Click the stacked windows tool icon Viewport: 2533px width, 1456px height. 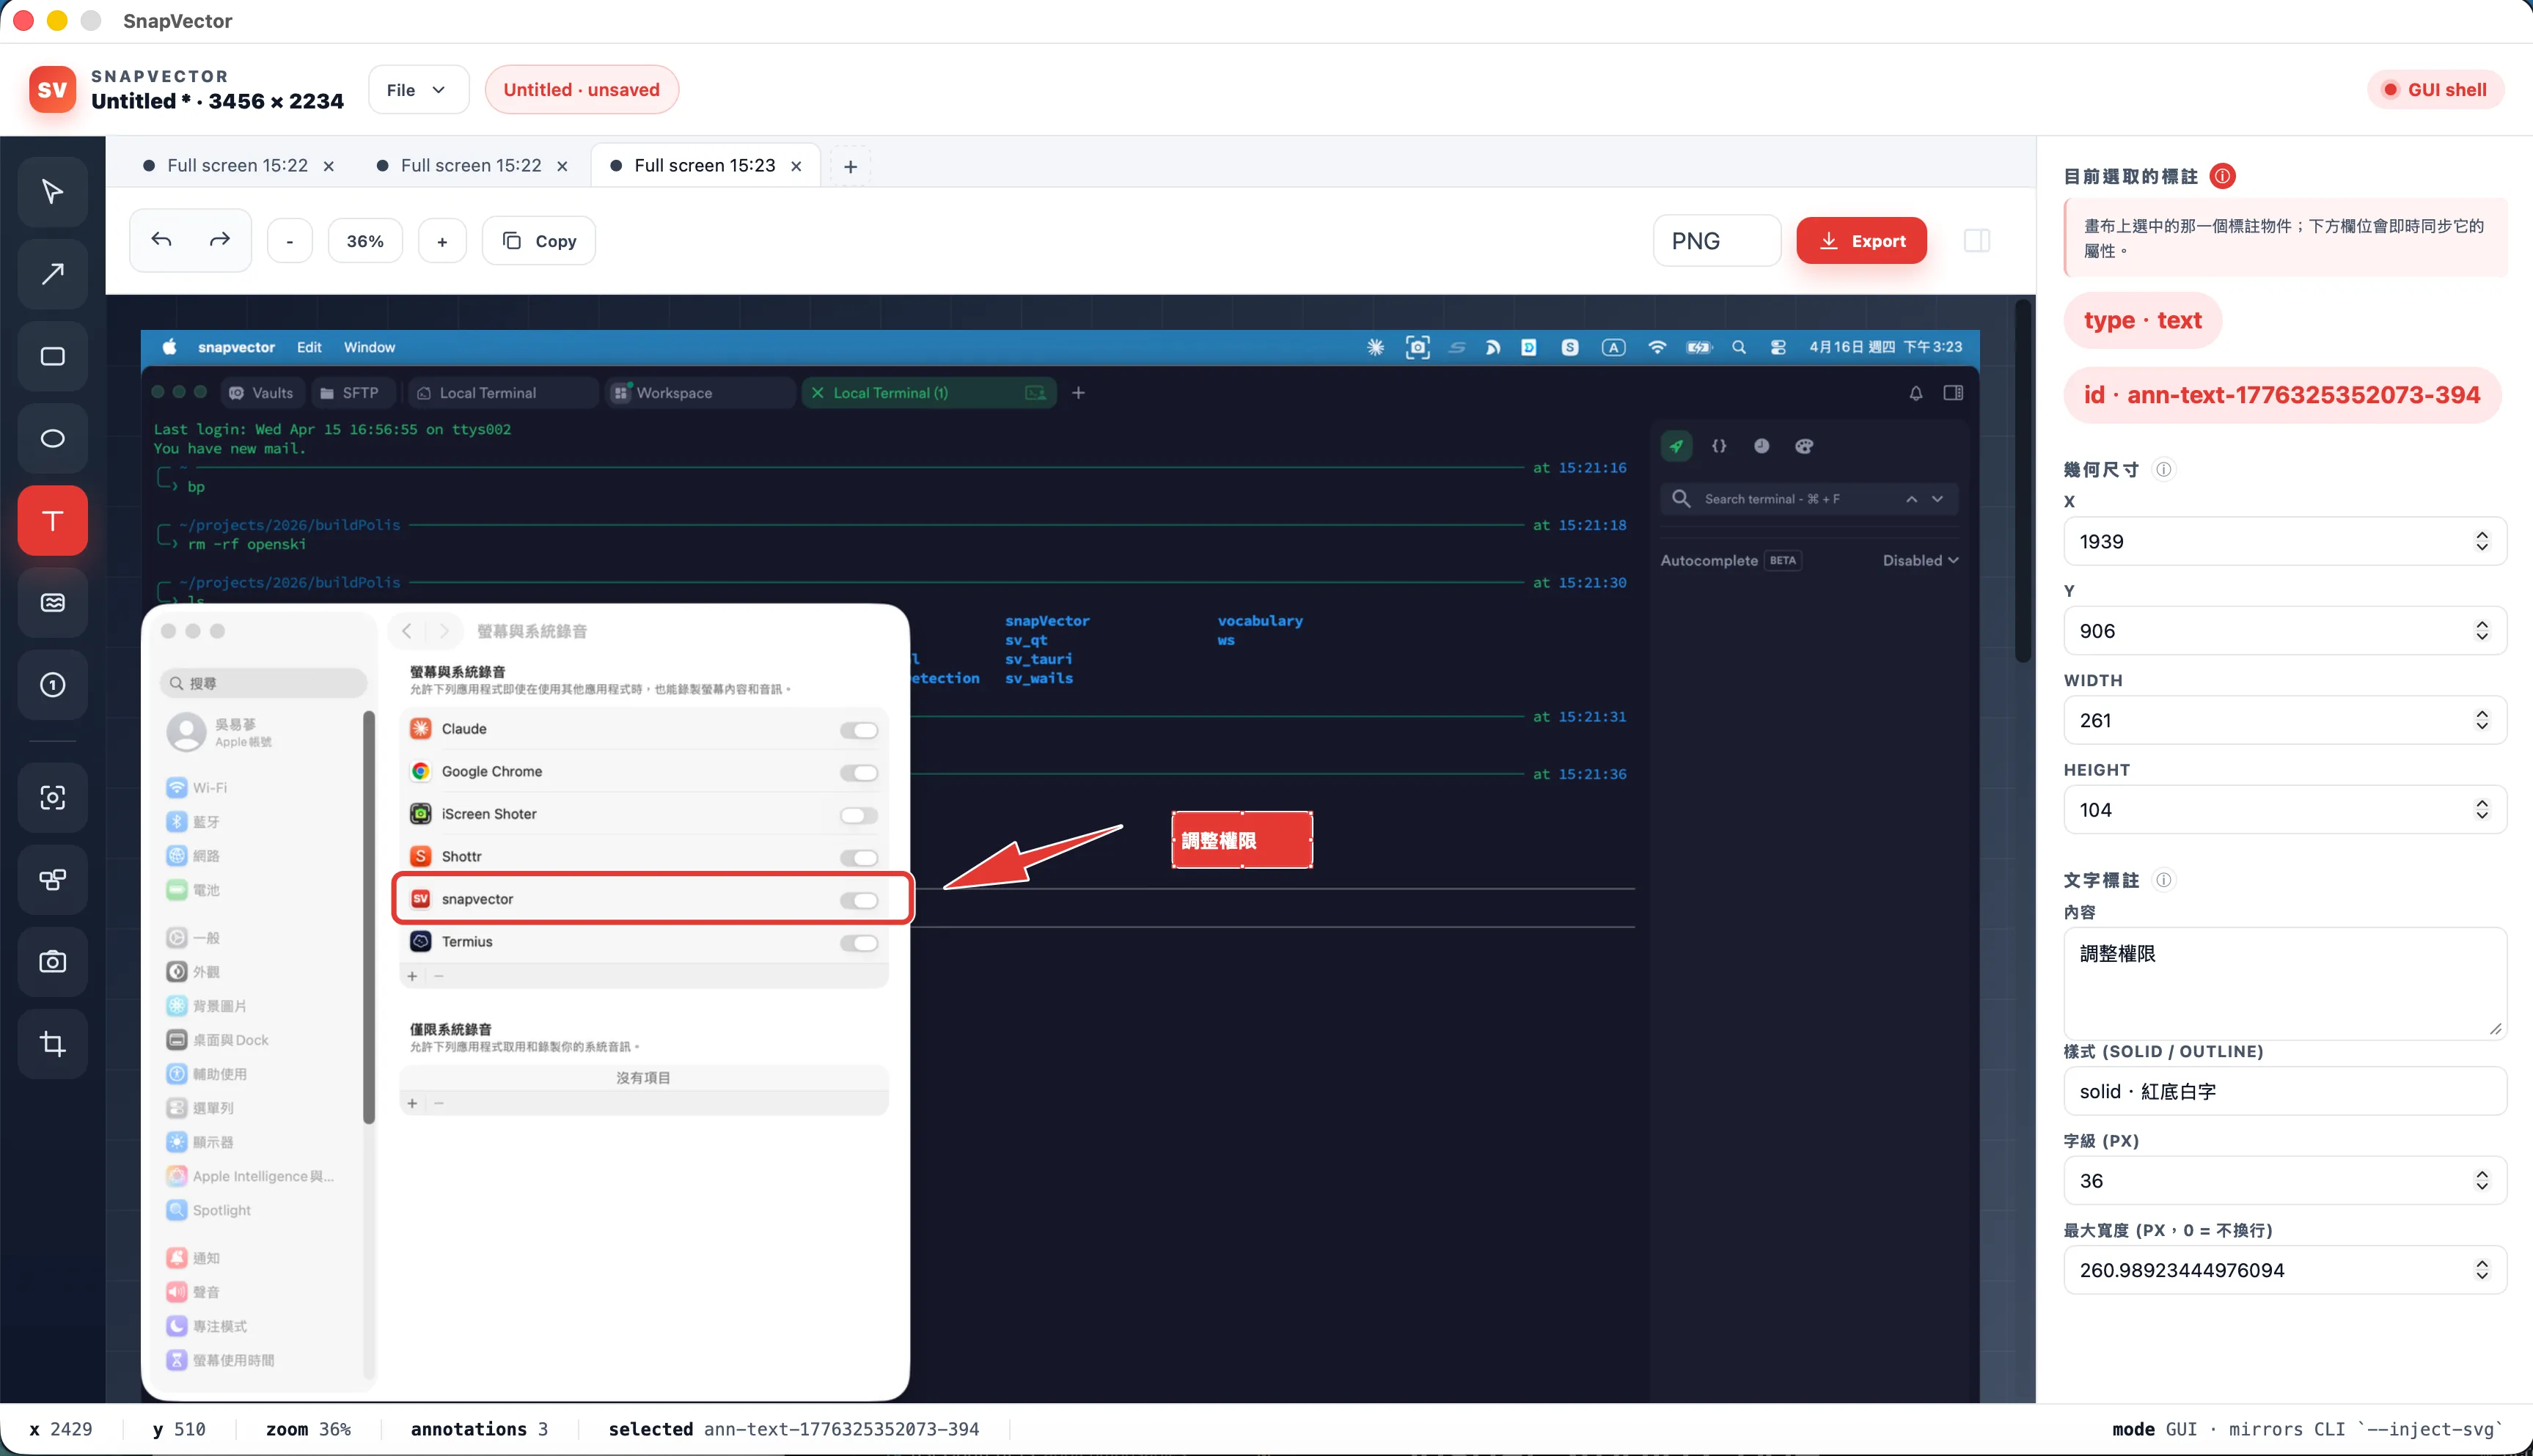(53, 879)
